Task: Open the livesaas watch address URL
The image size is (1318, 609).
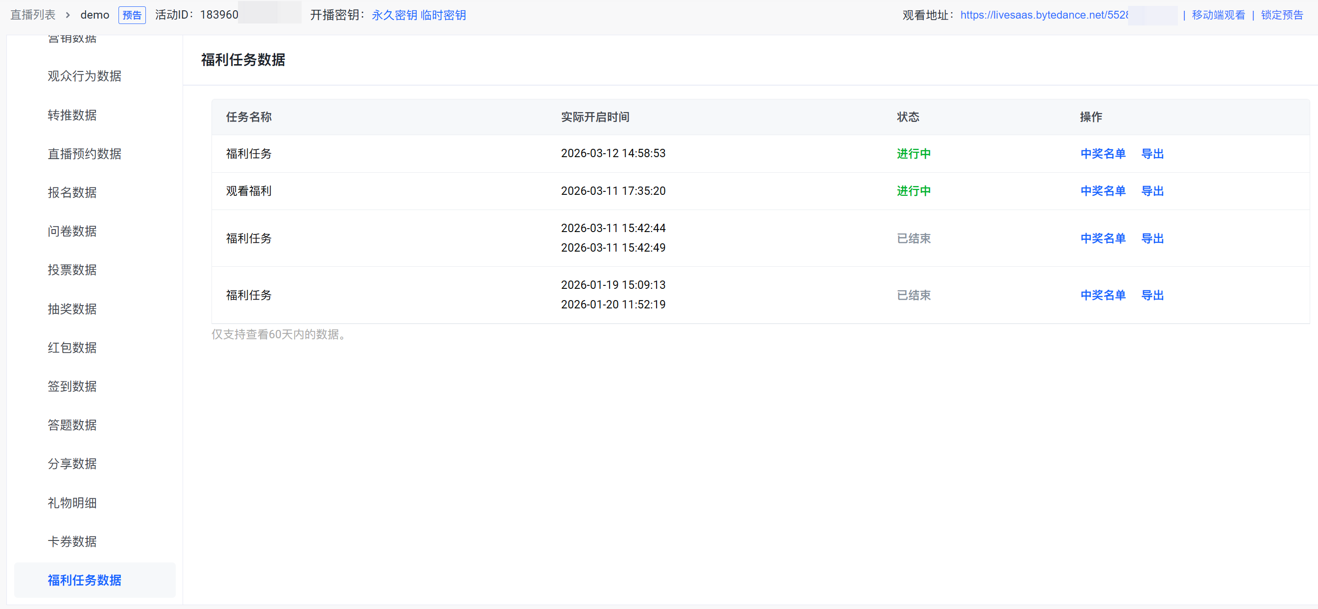Action: [x=1044, y=15]
